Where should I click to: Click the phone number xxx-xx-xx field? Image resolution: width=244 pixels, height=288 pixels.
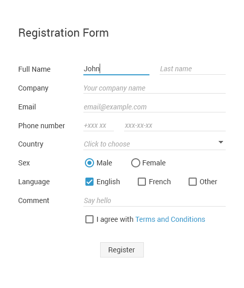coord(175,126)
